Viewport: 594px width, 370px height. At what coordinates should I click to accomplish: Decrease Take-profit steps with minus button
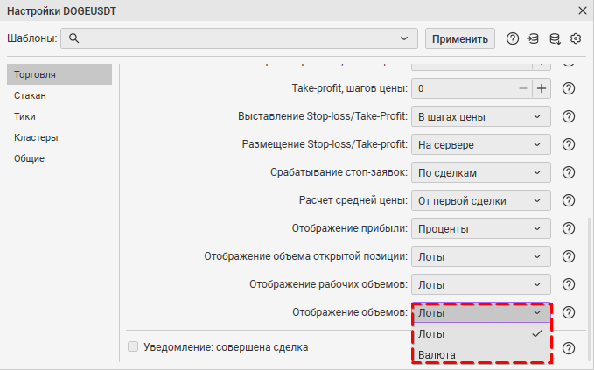coord(523,88)
